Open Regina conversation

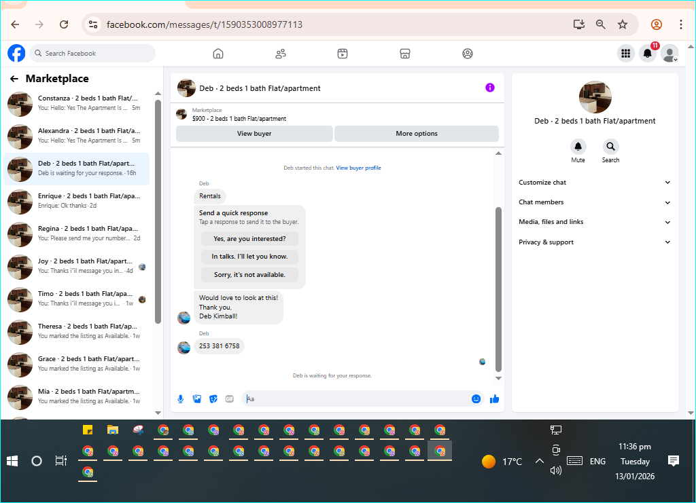(77, 234)
